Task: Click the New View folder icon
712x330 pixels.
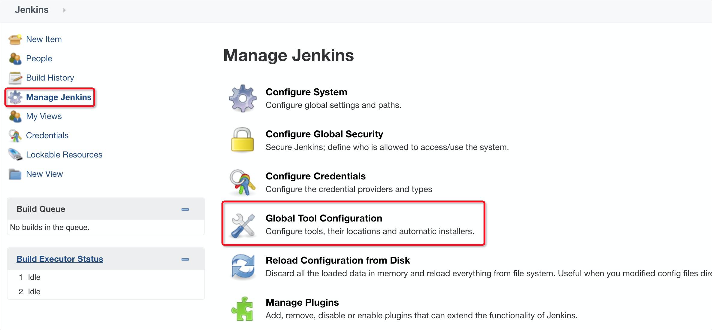Action: point(15,174)
